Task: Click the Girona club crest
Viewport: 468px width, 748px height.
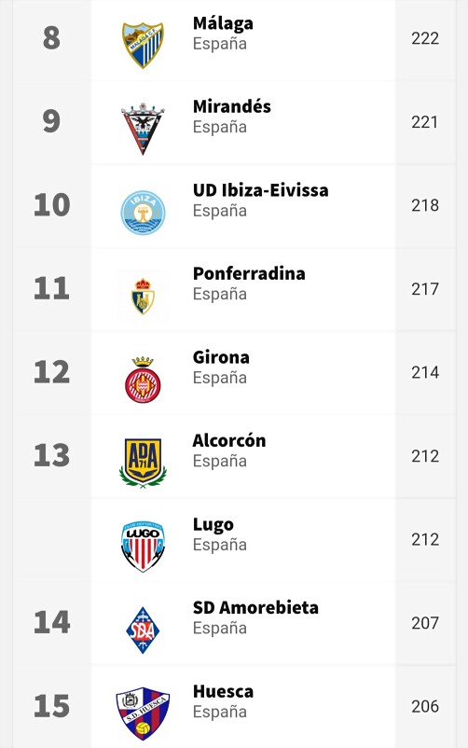Action: (143, 380)
